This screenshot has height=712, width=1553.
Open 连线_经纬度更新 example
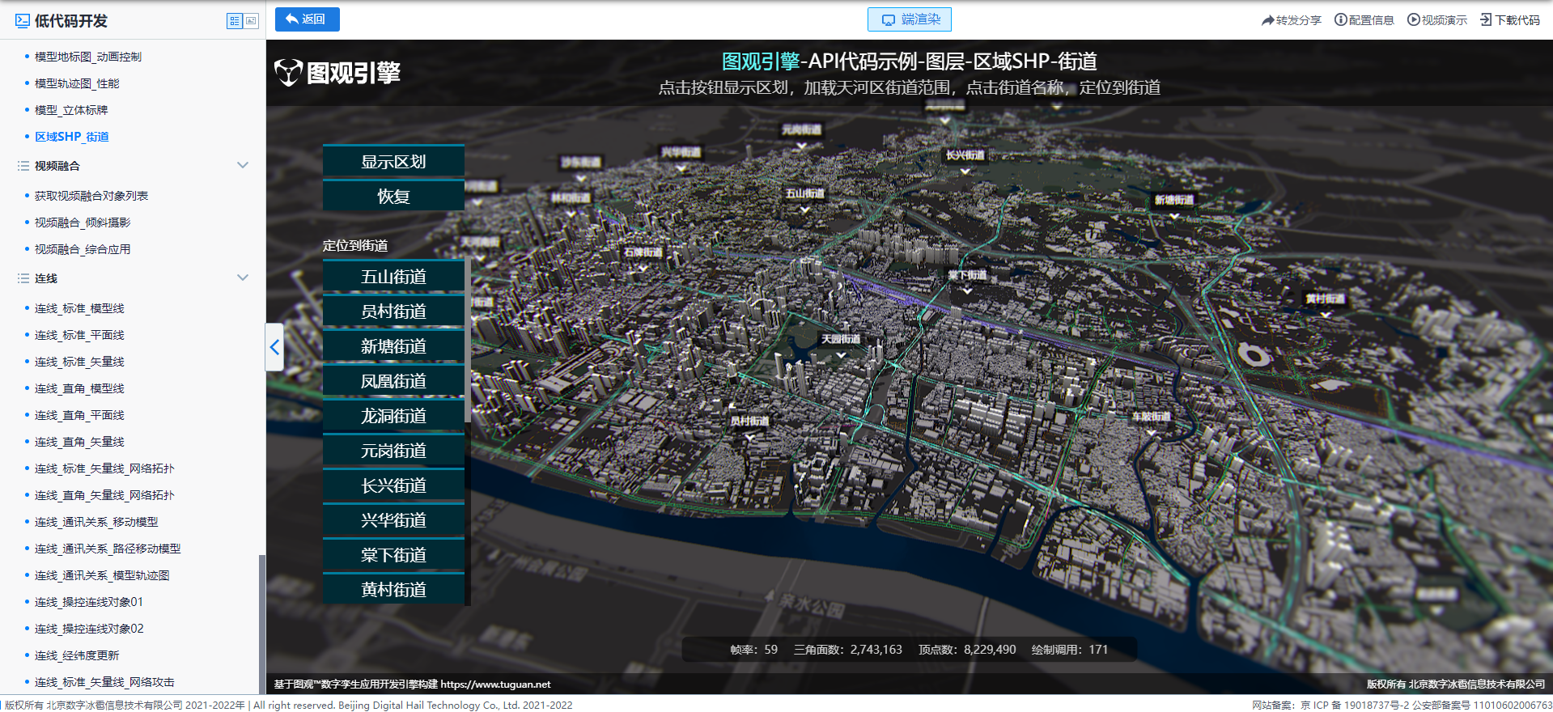tap(77, 655)
